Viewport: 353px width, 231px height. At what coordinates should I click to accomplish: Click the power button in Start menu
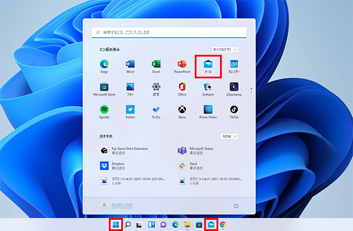coord(236,206)
